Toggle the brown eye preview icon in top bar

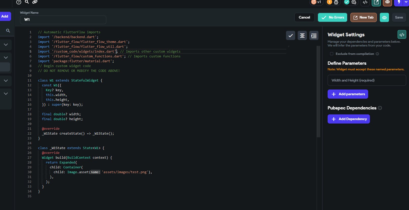(387, 2)
